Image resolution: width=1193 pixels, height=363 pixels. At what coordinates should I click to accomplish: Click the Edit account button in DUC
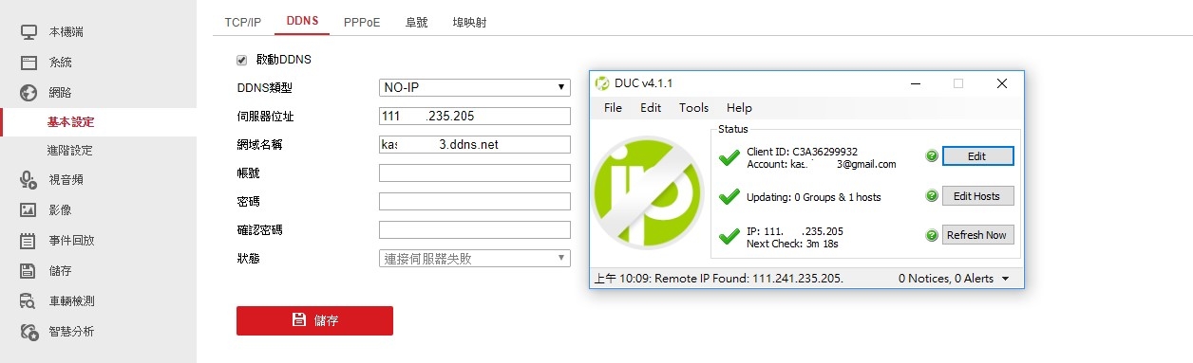pos(978,156)
